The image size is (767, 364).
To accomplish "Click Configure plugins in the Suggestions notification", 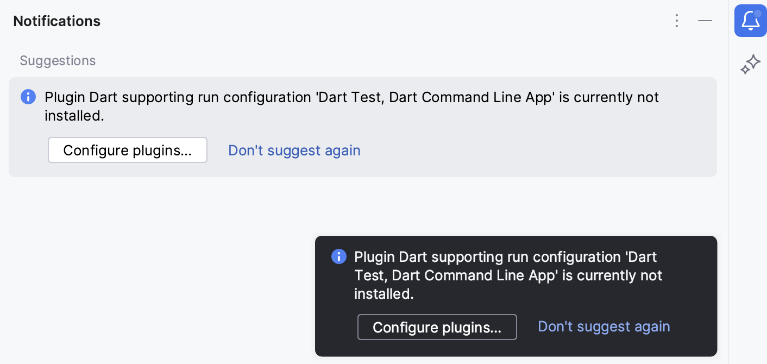I will [128, 150].
